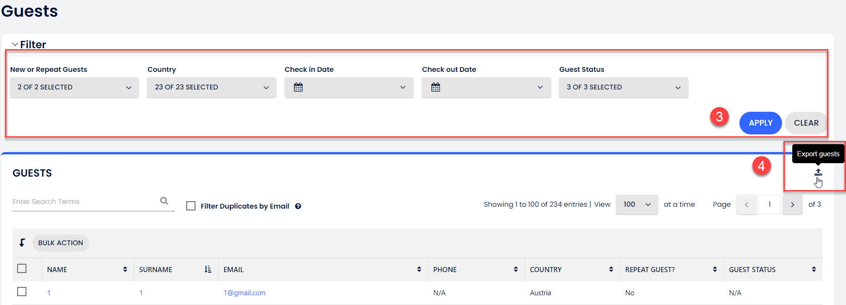Collapse the Filter section chevron
846x305 pixels.
(15, 44)
